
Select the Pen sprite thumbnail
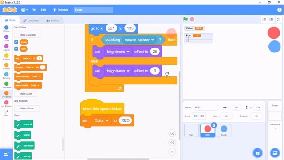[x=191, y=131]
